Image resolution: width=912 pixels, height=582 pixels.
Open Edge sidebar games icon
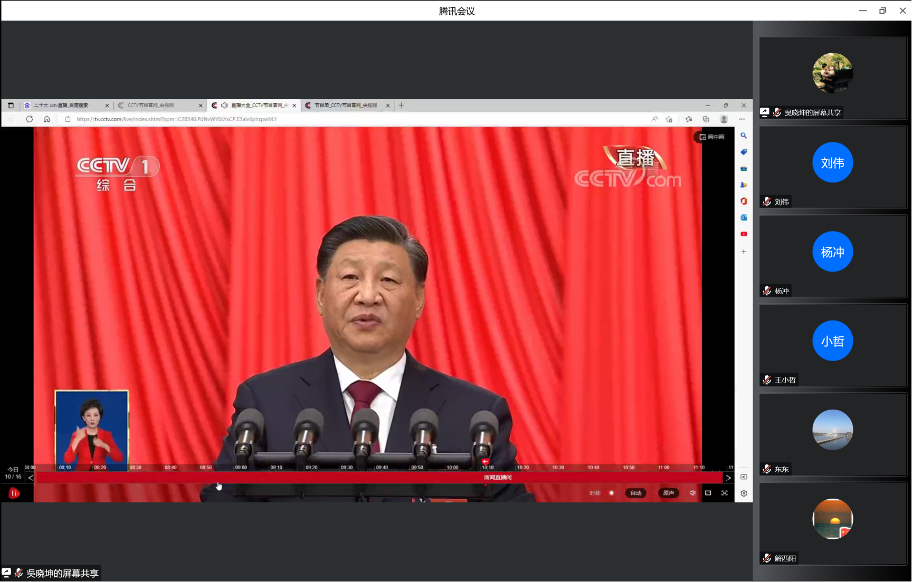coord(744,185)
